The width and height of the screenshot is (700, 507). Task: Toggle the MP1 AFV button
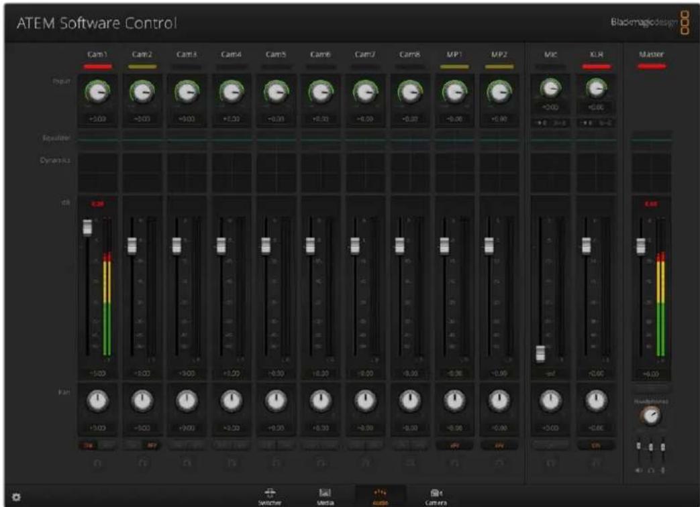click(454, 445)
